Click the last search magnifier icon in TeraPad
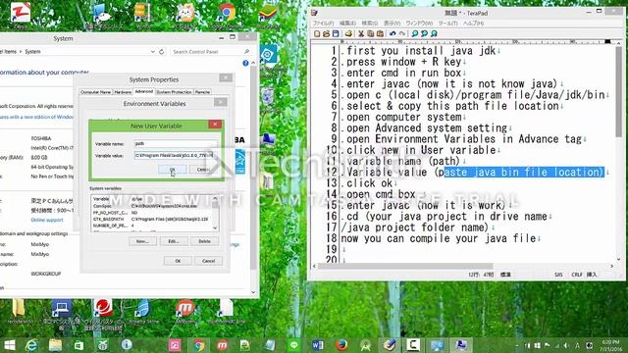Screen dimensions: 628x353 click(434, 34)
